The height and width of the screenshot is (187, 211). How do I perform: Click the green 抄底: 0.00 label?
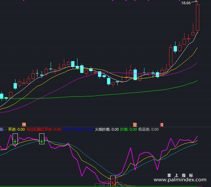coord(128,129)
